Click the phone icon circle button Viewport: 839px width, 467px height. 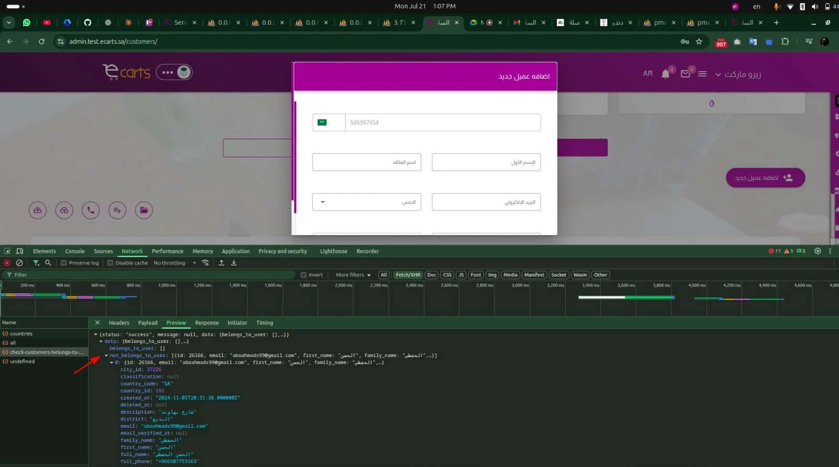pos(91,210)
